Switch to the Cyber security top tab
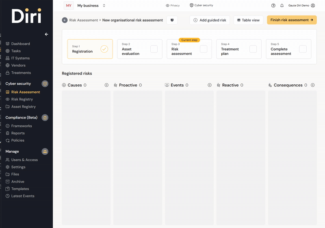This screenshot has height=228, width=325. pyautogui.click(x=201, y=5)
